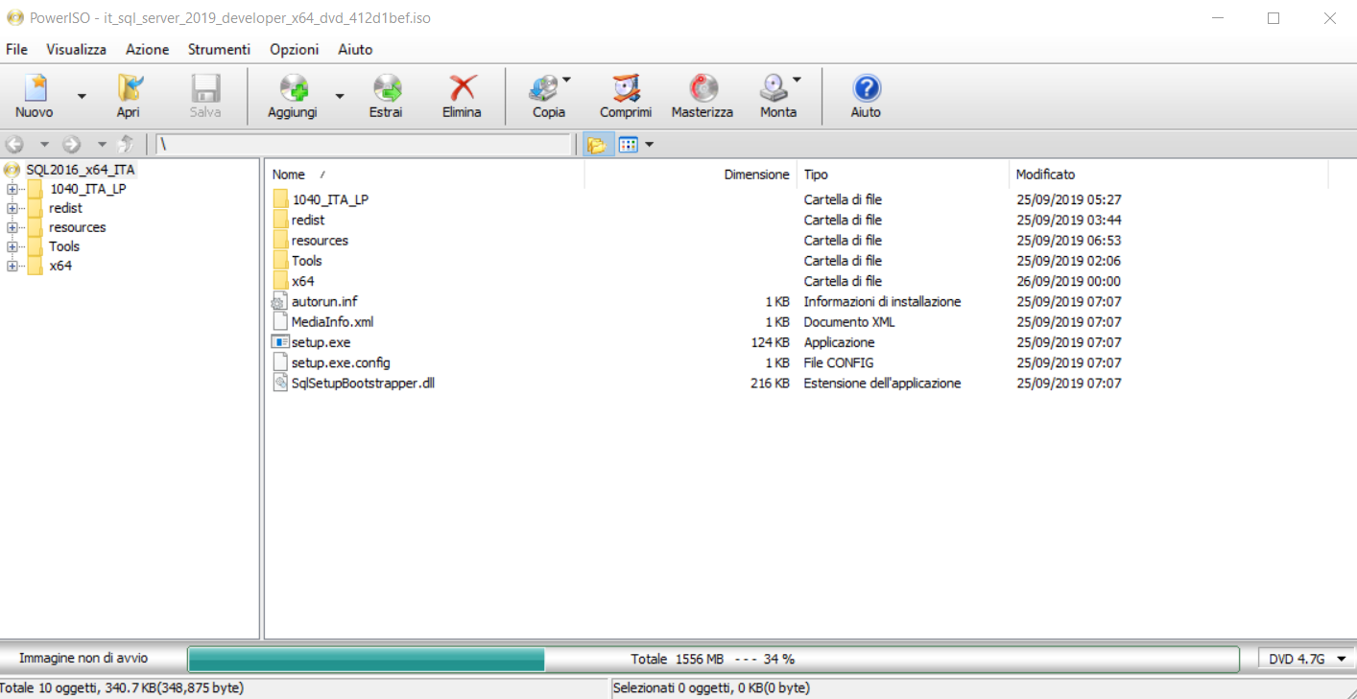This screenshot has width=1357, height=699.
Task: Open the Aiuto menu
Action: (355, 49)
